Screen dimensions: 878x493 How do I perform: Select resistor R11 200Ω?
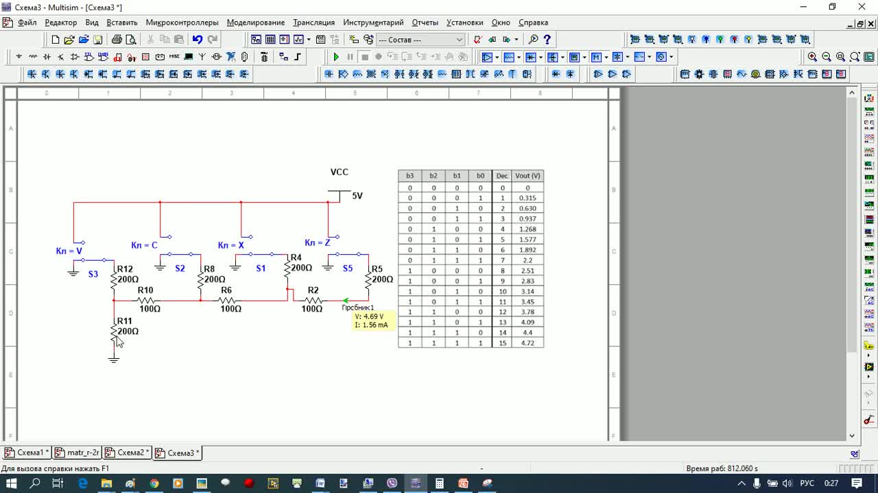[x=115, y=331]
